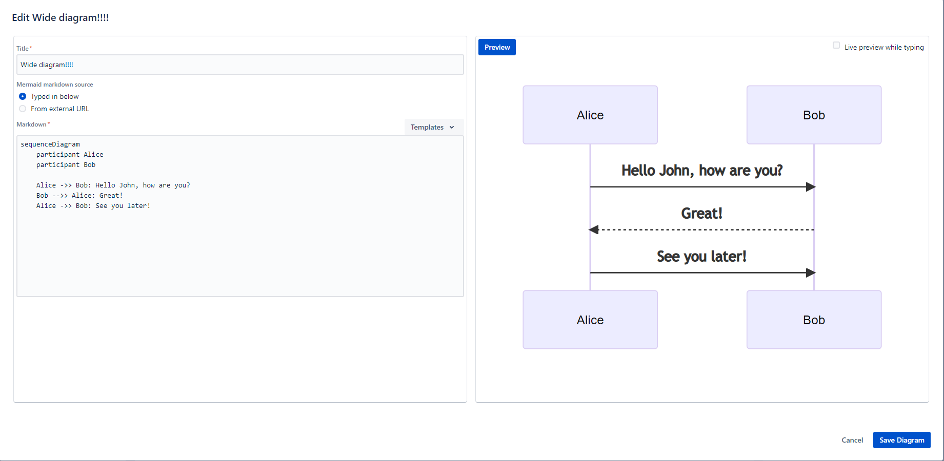The width and height of the screenshot is (944, 461).
Task: Click the top Bob participant box
Action: coord(814,115)
